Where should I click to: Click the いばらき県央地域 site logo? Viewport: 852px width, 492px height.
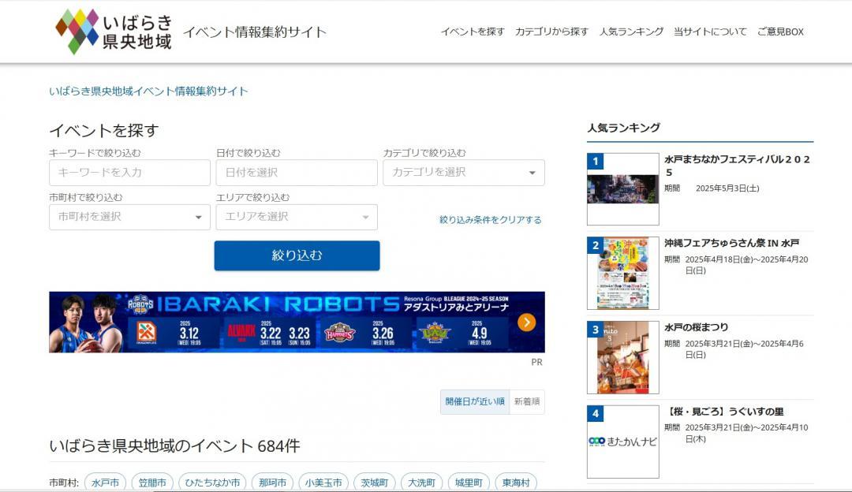[x=114, y=32]
